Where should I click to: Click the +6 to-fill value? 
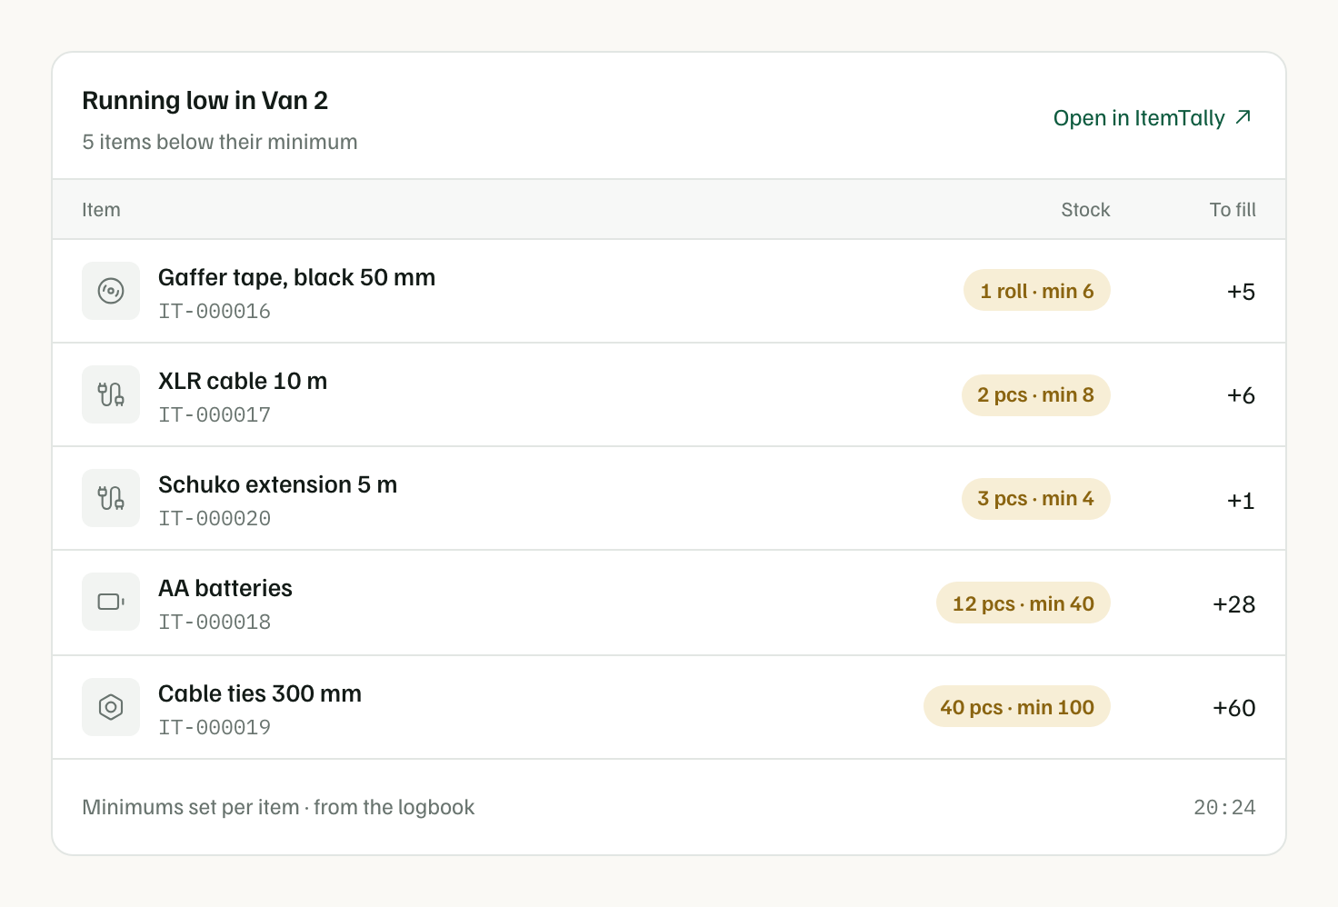(1241, 395)
